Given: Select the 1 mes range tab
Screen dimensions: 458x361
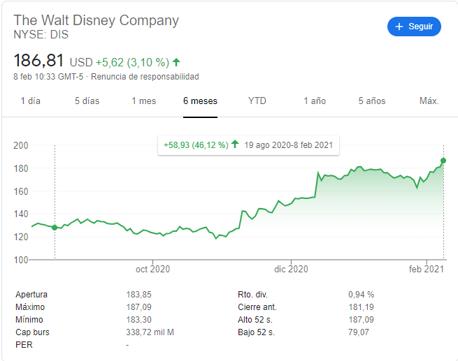Looking at the screenshot, I should 144,101.
